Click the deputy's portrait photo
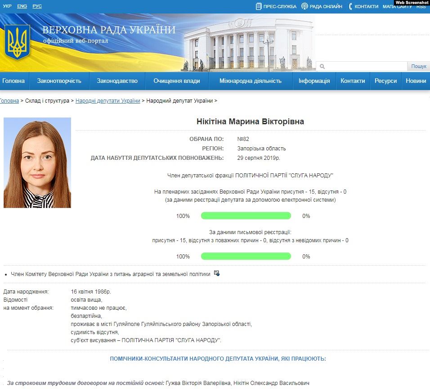This screenshot has width=430, height=389. click(x=37, y=163)
